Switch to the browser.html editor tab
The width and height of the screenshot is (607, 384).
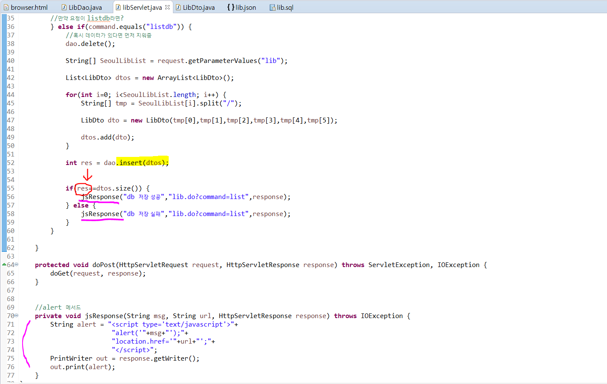[x=26, y=7]
